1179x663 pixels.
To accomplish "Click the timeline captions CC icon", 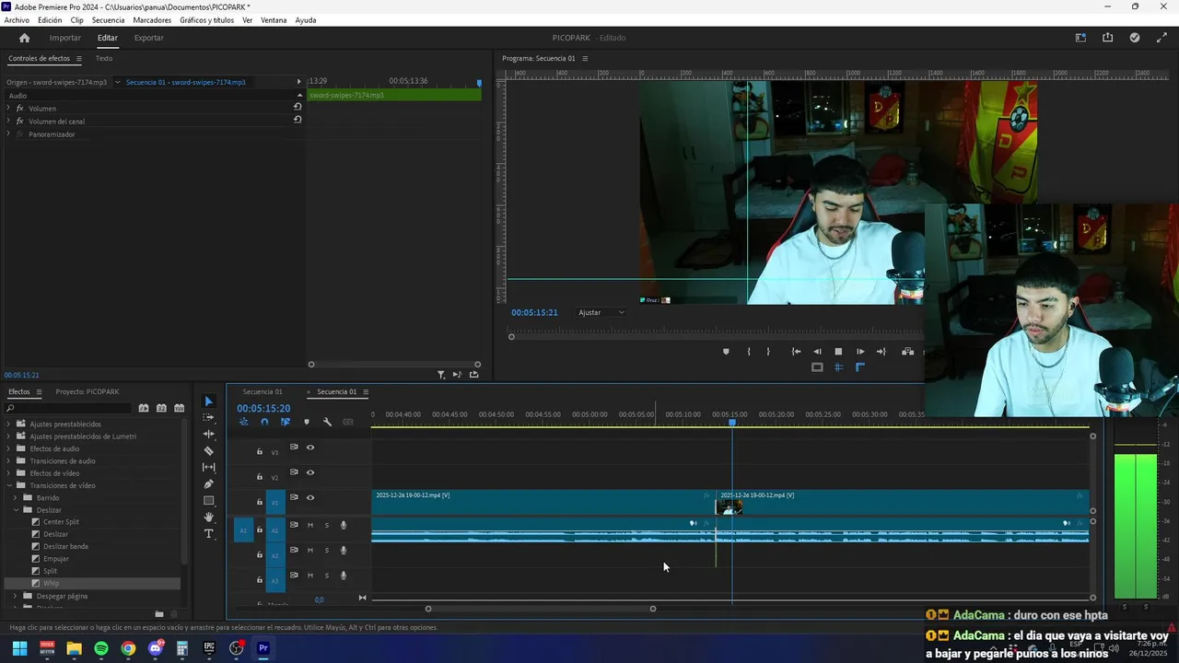I will 348,422.
